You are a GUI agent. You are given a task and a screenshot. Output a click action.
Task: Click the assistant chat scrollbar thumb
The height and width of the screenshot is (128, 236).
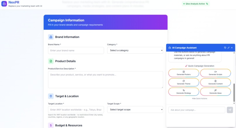[x=234, y=92]
